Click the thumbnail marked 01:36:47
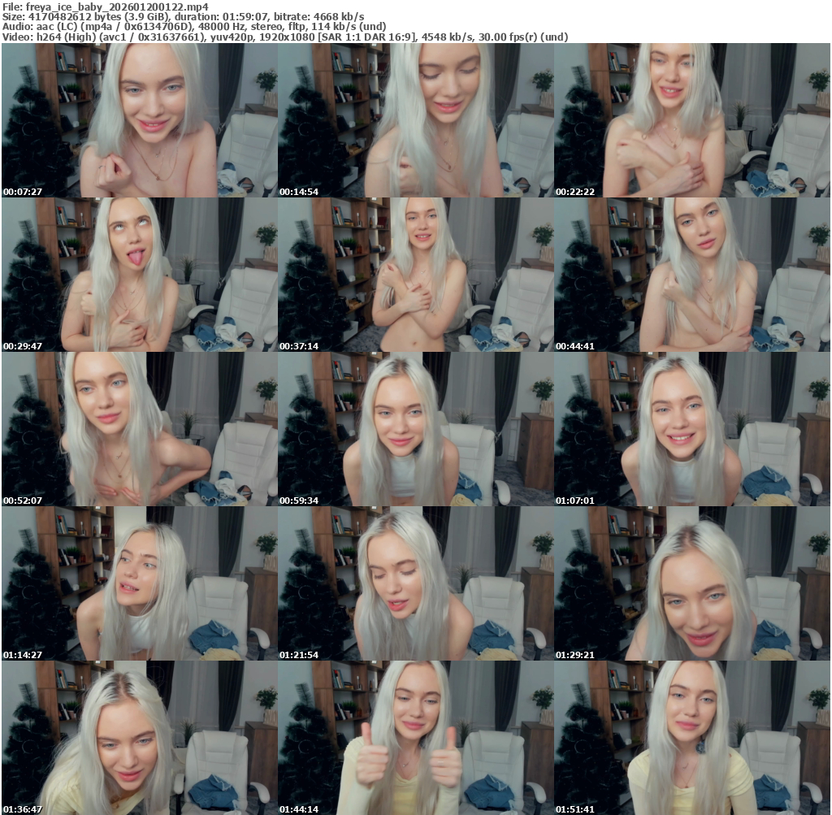The height and width of the screenshot is (815, 832). click(x=139, y=738)
